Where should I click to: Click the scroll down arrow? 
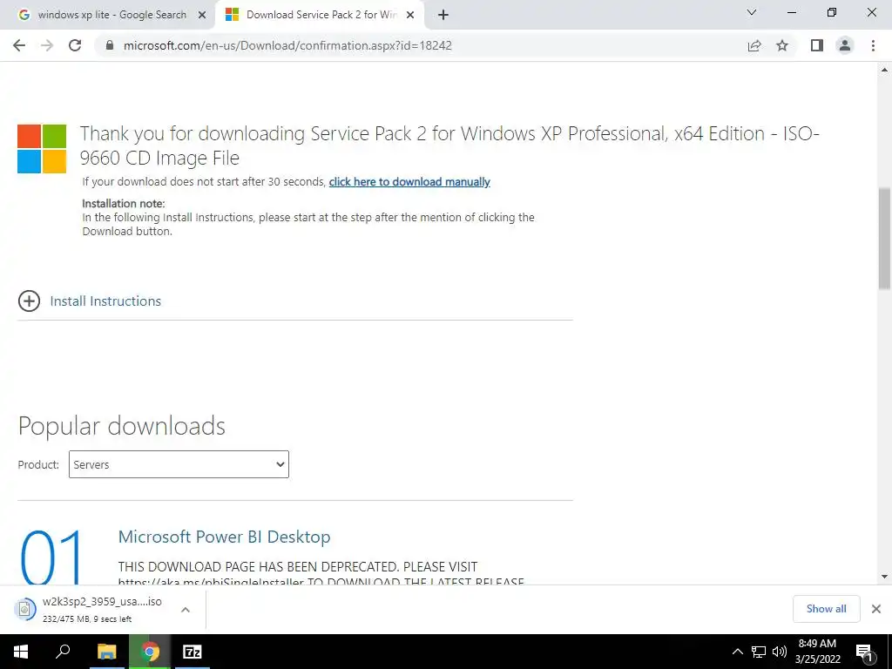[x=884, y=577]
